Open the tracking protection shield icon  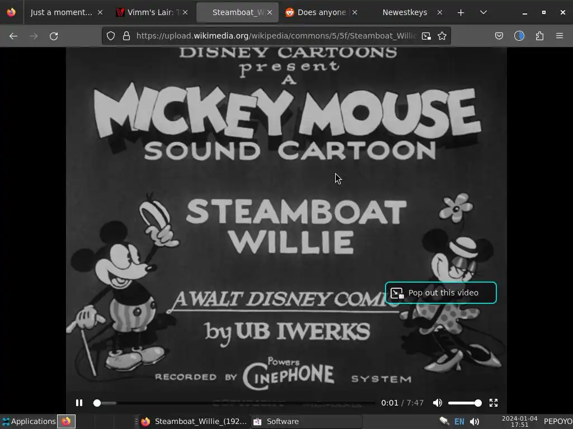point(111,36)
